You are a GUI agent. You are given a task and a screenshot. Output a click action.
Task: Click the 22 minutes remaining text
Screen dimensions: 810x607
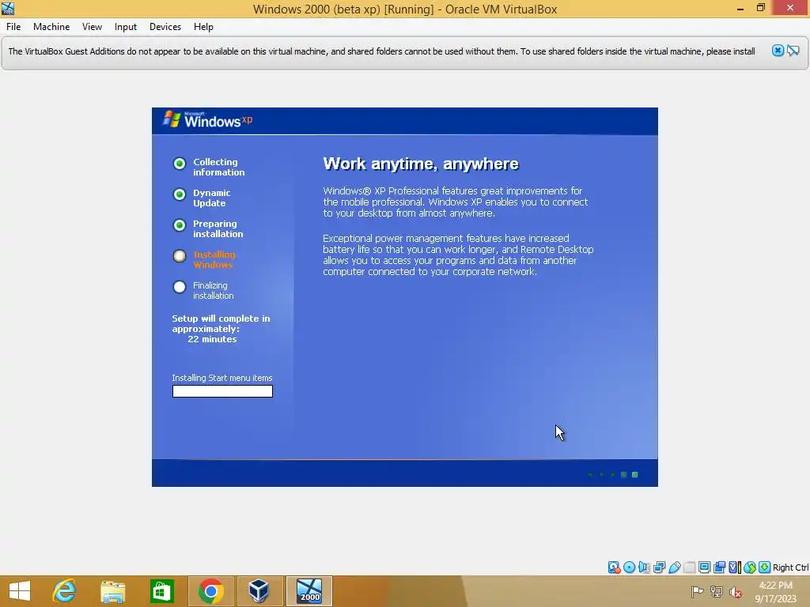pyautogui.click(x=212, y=339)
